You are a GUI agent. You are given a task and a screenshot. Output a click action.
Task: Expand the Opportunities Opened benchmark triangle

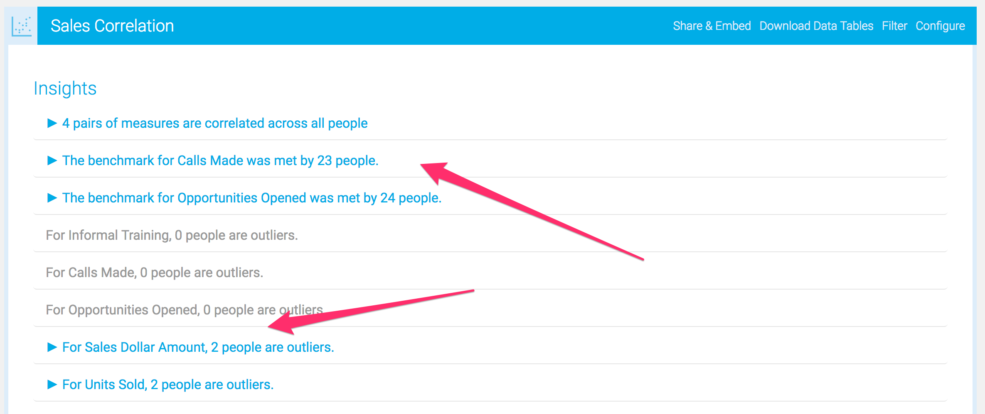[52, 198]
